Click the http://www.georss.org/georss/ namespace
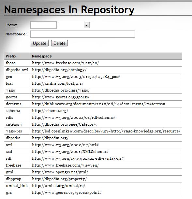Image resolution: width=192 pixels, height=199 pixels. [61, 97]
